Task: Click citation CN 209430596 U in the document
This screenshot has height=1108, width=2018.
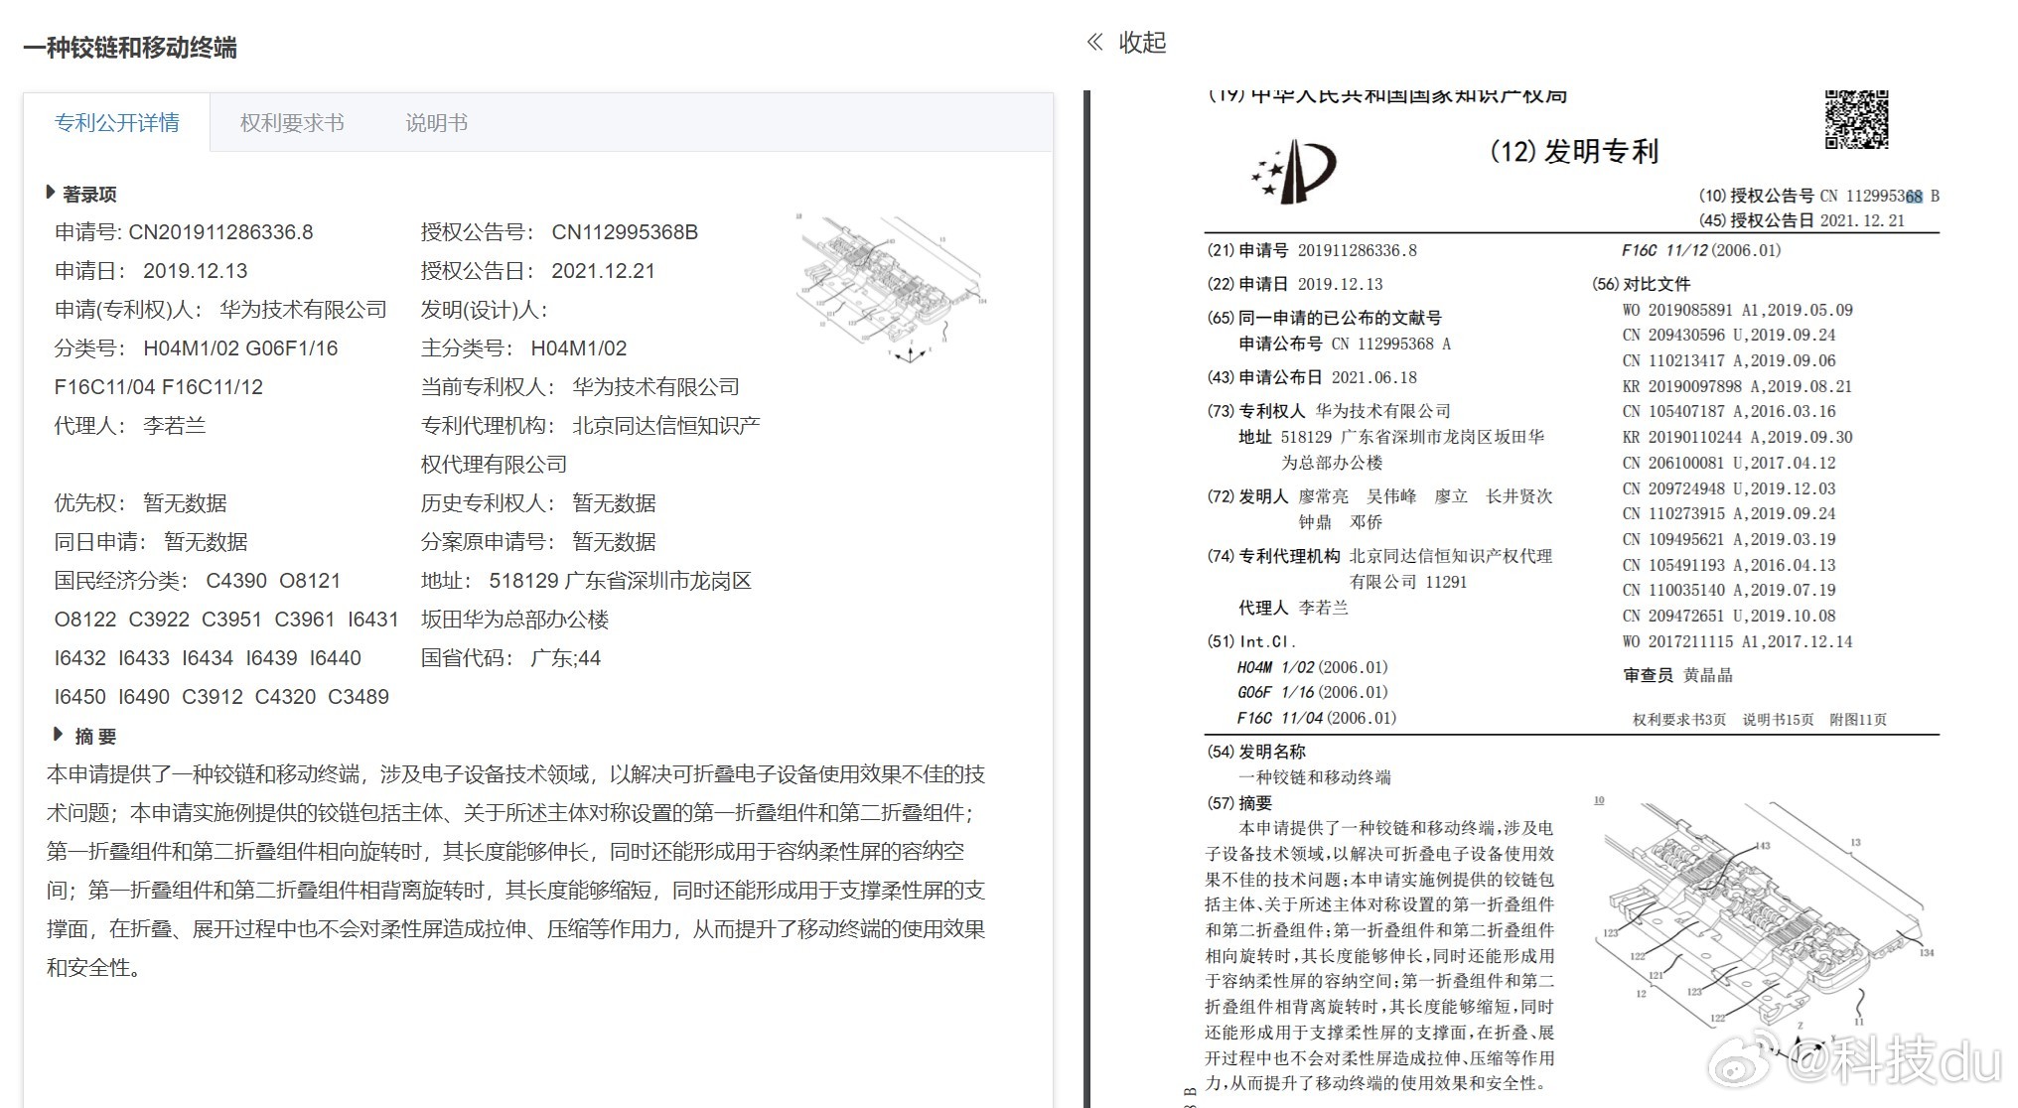Action: [x=1729, y=336]
